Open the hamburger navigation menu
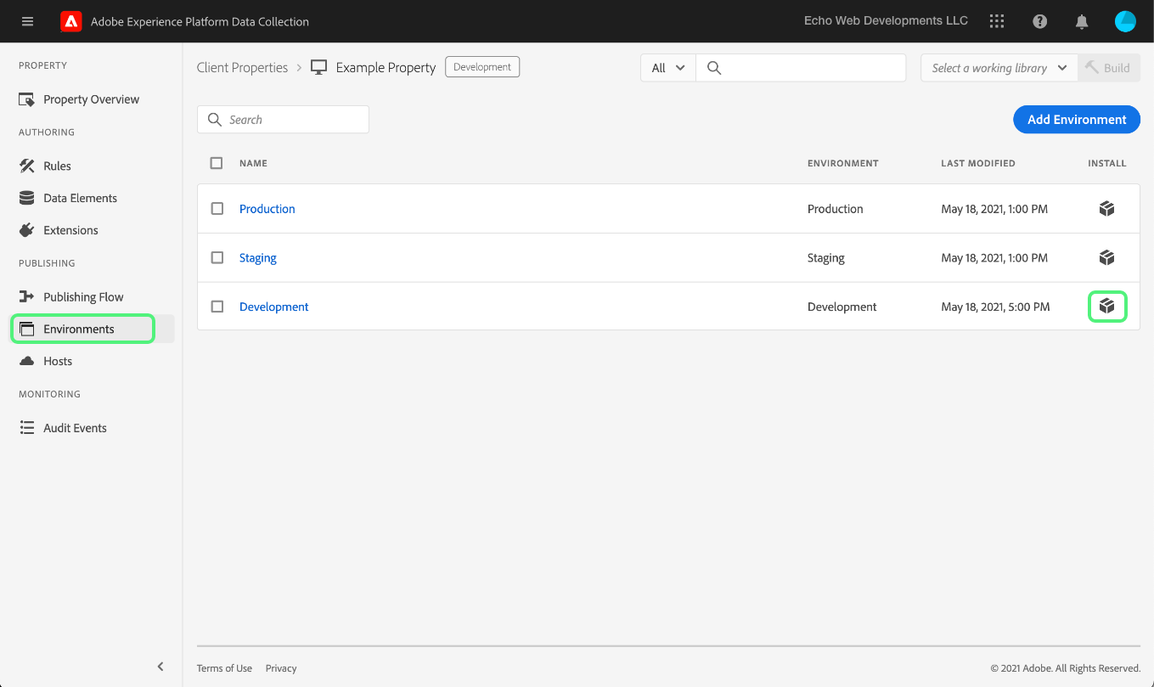 click(x=27, y=21)
